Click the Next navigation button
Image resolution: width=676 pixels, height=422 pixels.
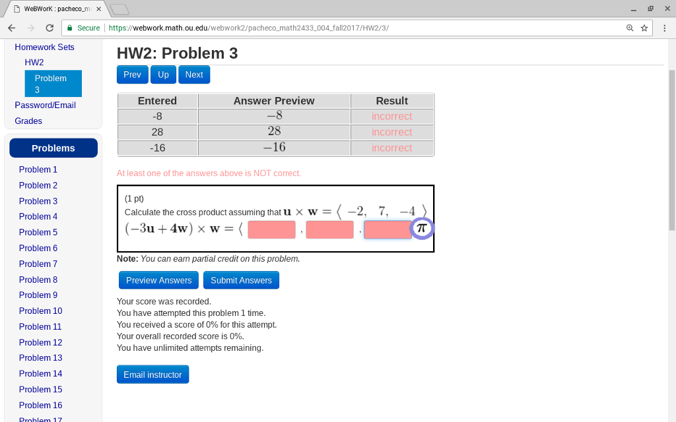click(x=193, y=75)
